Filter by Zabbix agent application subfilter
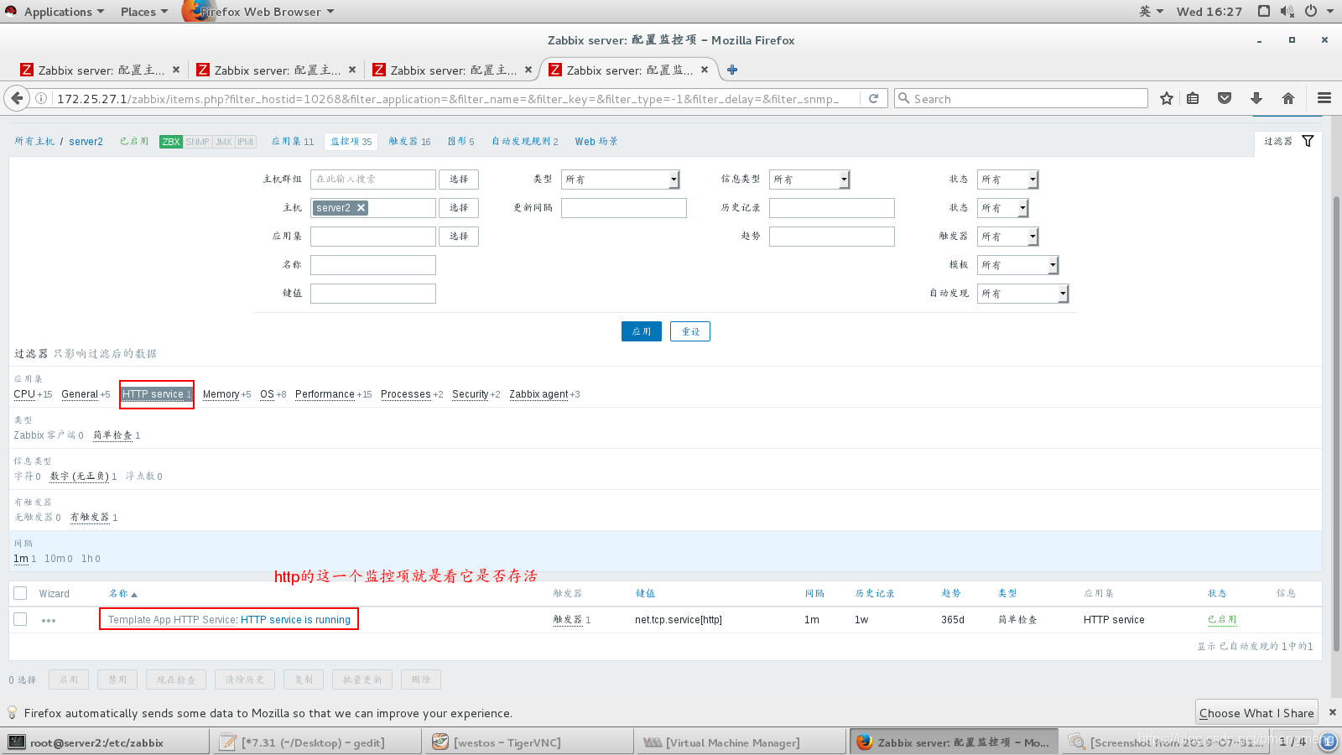1342x755 pixels. pos(538,394)
